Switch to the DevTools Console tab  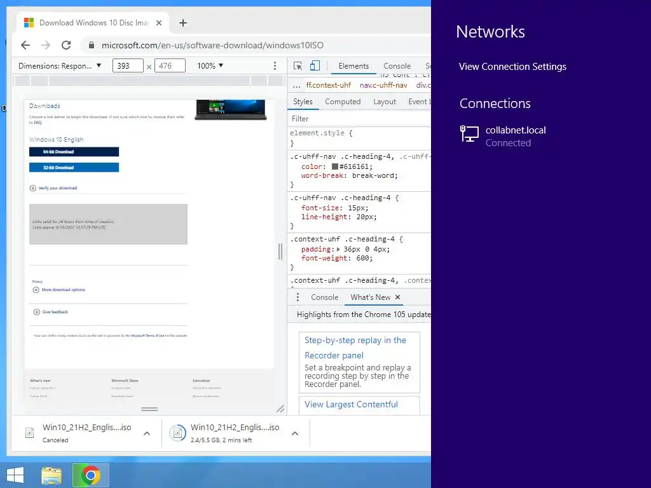[397, 66]
